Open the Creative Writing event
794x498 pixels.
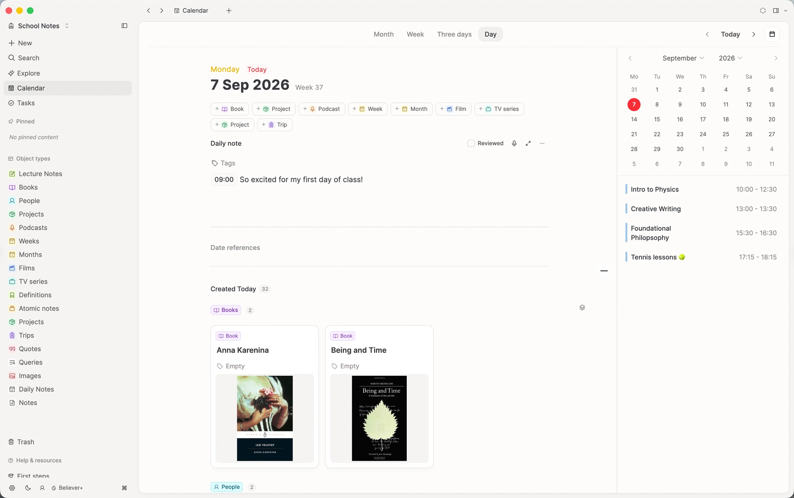pos(701,209)
